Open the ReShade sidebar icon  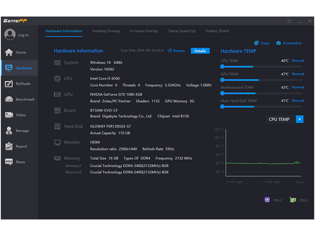coord(9,84)
